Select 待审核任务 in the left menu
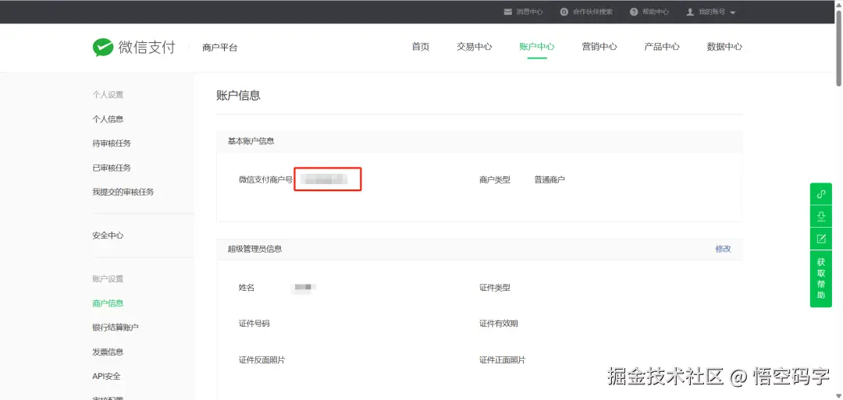 [x=112, y=143]
